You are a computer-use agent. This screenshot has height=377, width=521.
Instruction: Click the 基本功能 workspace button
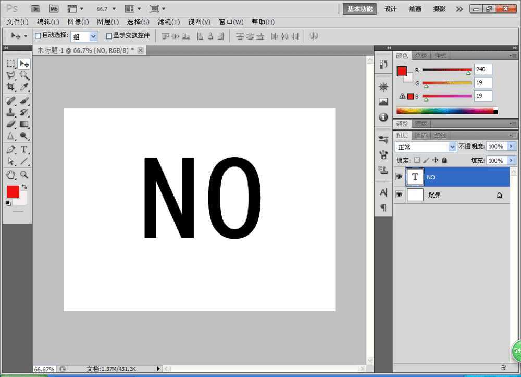tap(359, 9)
